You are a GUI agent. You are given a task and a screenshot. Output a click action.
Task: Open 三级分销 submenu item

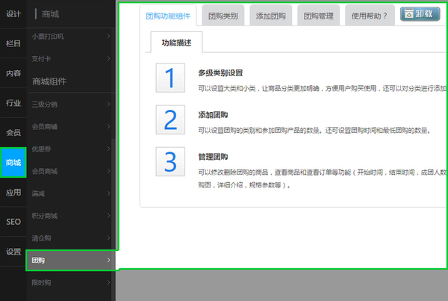[71, 105]
